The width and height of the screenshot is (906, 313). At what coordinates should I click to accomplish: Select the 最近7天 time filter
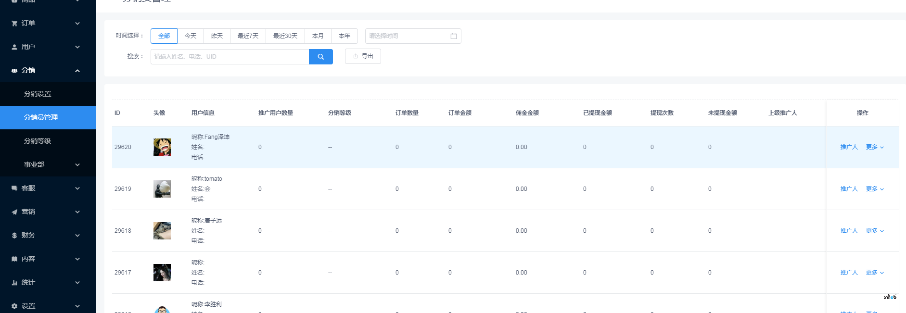(248, 36)
